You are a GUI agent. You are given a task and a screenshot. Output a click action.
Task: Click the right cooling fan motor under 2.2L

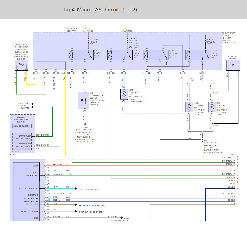[x=212, y=107]
